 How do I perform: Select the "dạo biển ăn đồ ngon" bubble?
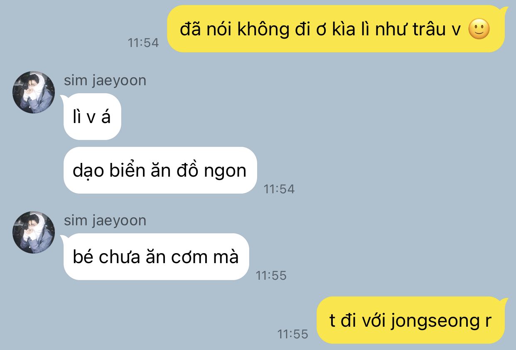160,170
